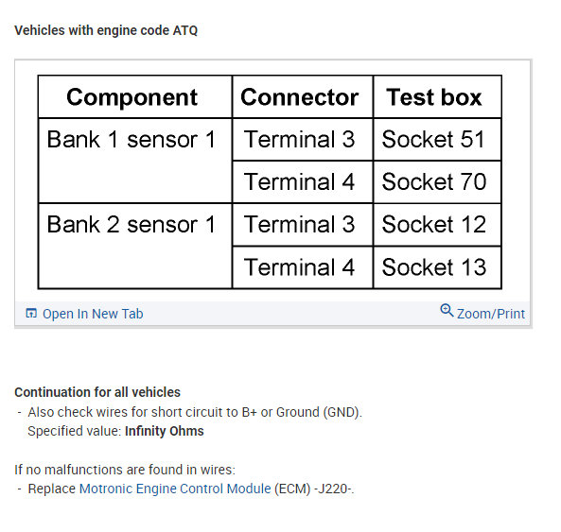Click the Test box column header
561x532 pixels.
(437, 96)
